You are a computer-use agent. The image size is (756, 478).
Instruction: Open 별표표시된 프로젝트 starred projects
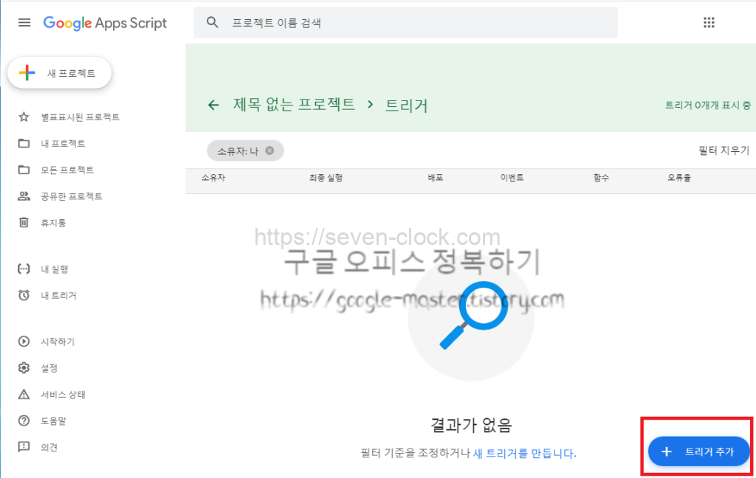coord(80,117)
